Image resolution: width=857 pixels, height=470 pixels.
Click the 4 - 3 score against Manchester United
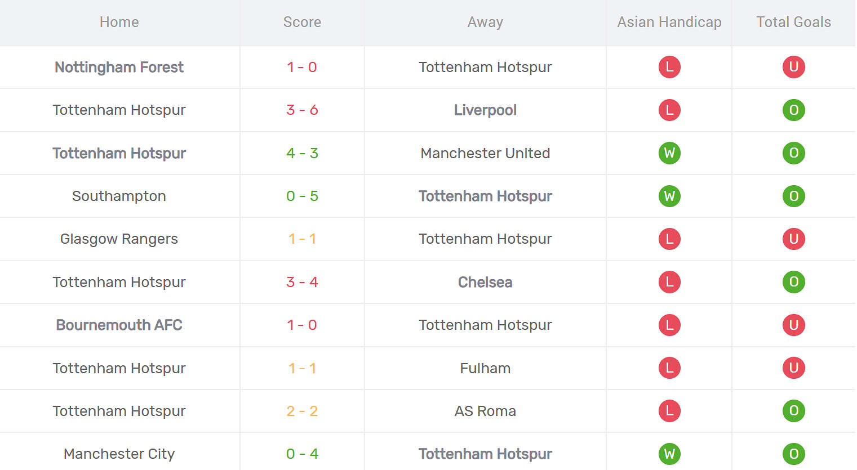(302, 153)
